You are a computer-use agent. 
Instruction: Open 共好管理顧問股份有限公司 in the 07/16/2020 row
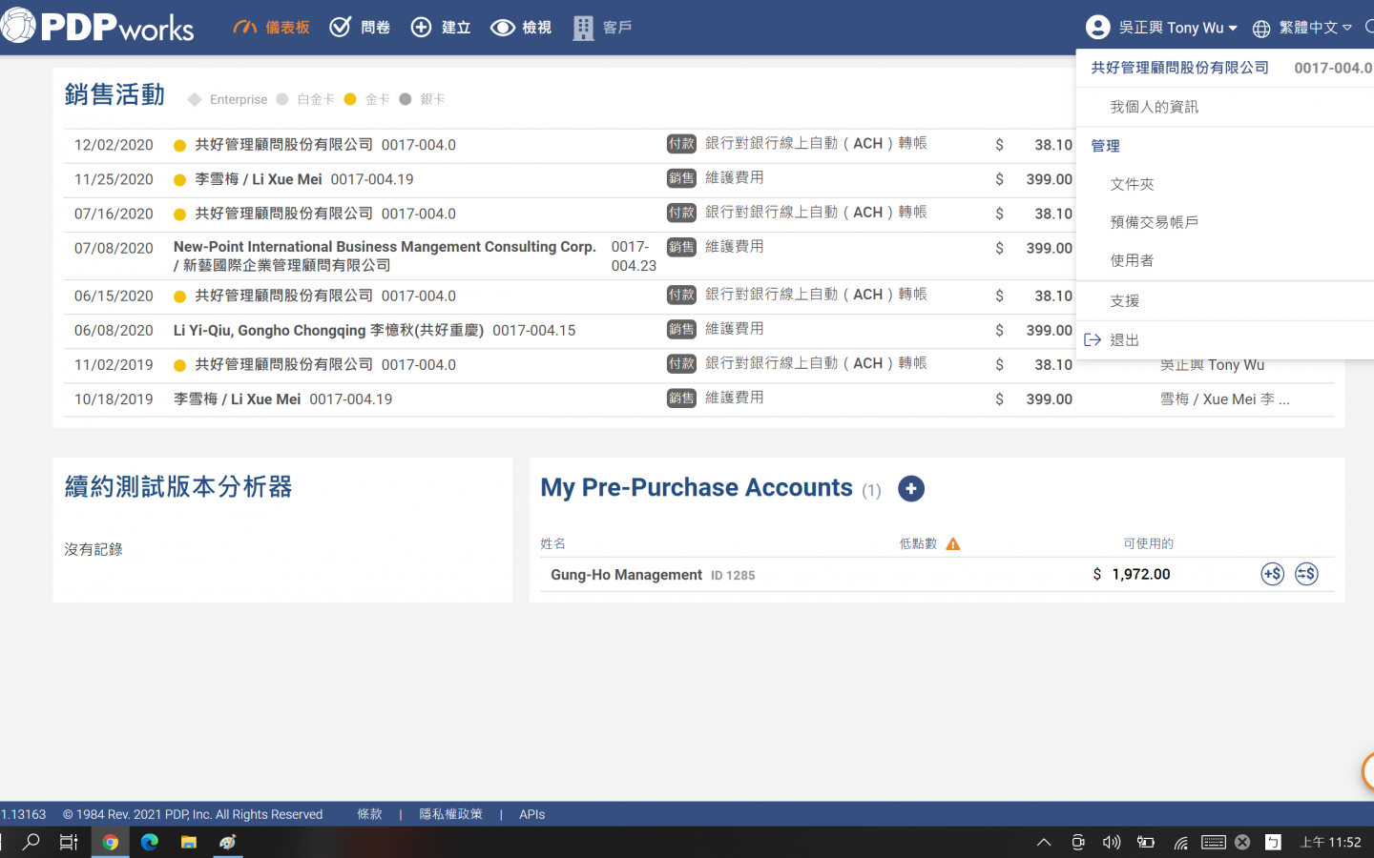[x=283, y=214]
